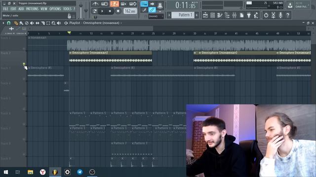Switch pattern/song mode
316x177 pixels.
pos(95,11)
